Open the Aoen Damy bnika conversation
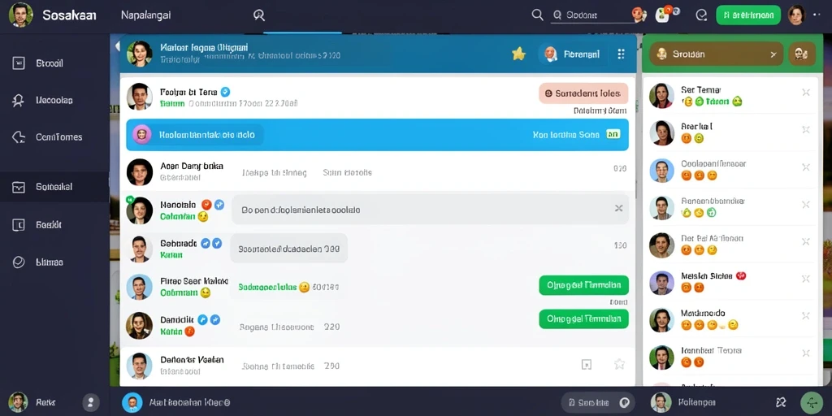Image resolution: width=832 pixels, height=416 pixels. (x=377, y=172)
